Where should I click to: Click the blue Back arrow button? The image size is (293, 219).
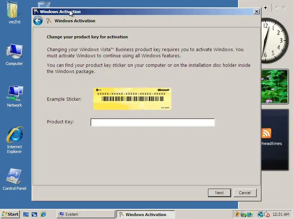(x=38, y=21)
